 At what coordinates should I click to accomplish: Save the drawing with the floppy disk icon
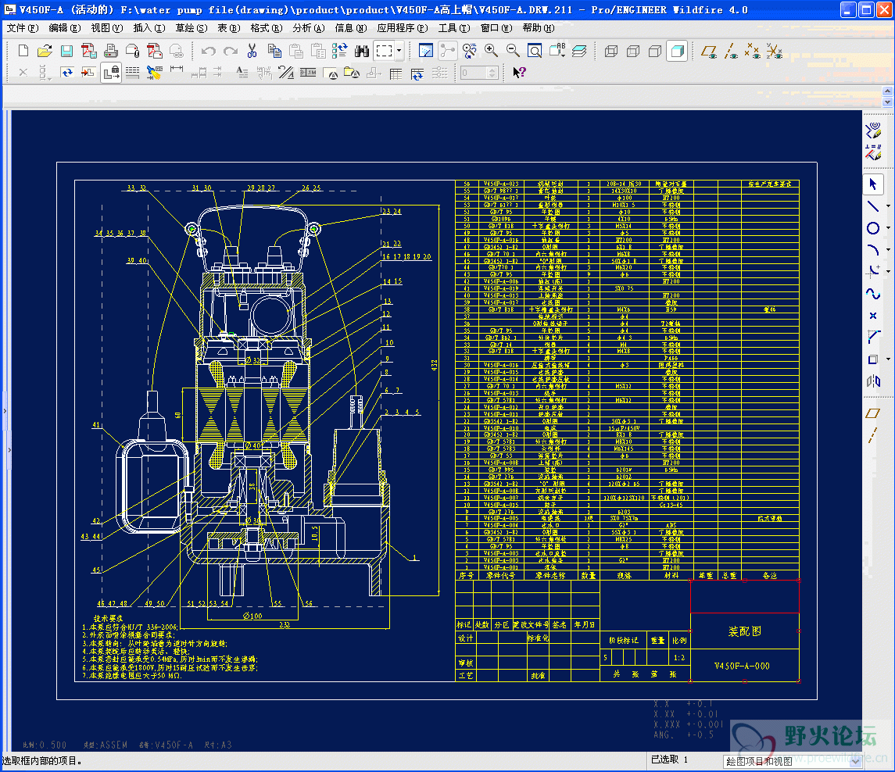[x=66, y=52]
